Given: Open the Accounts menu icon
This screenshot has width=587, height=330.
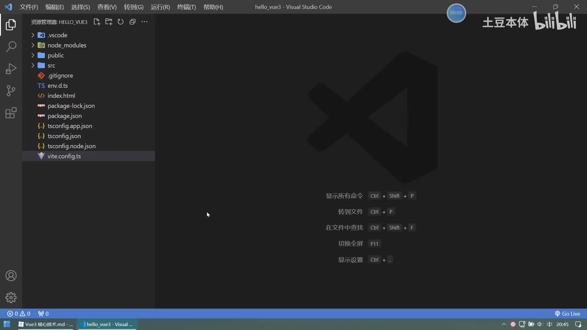Looking at the screenshot, I should [x=11, y=275].
